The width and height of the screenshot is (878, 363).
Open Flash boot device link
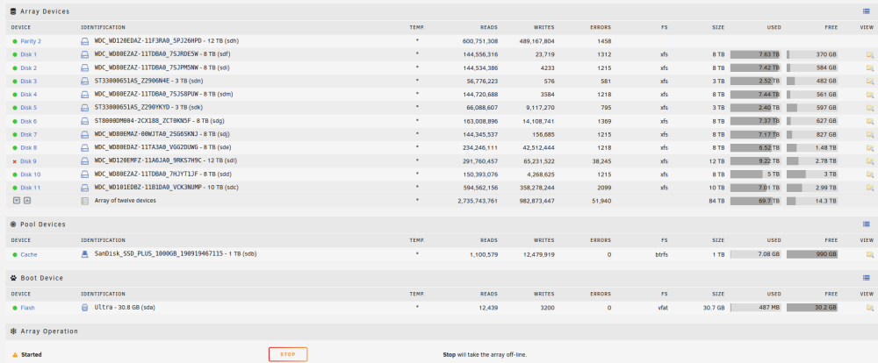[x=27, y=308]
